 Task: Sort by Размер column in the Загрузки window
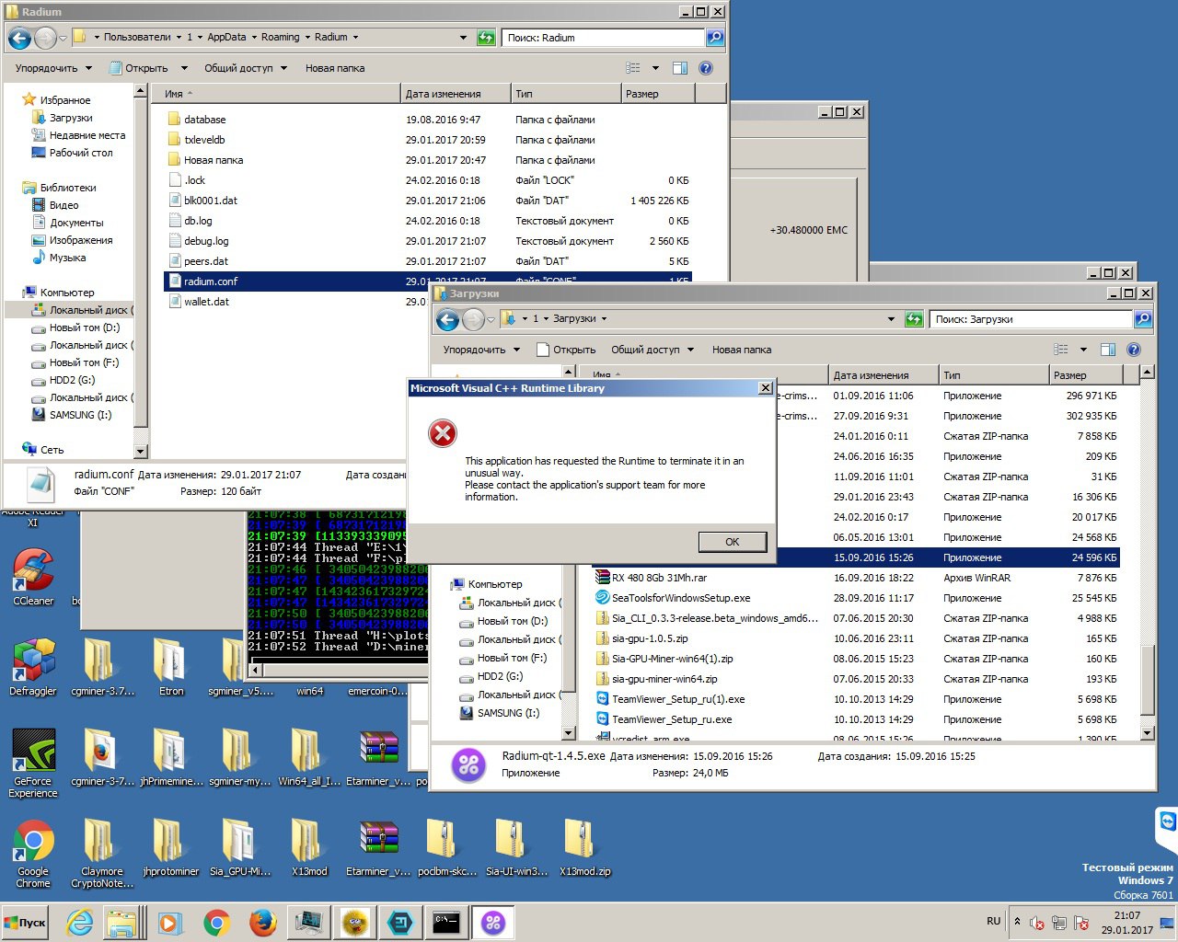(1086, 375)
